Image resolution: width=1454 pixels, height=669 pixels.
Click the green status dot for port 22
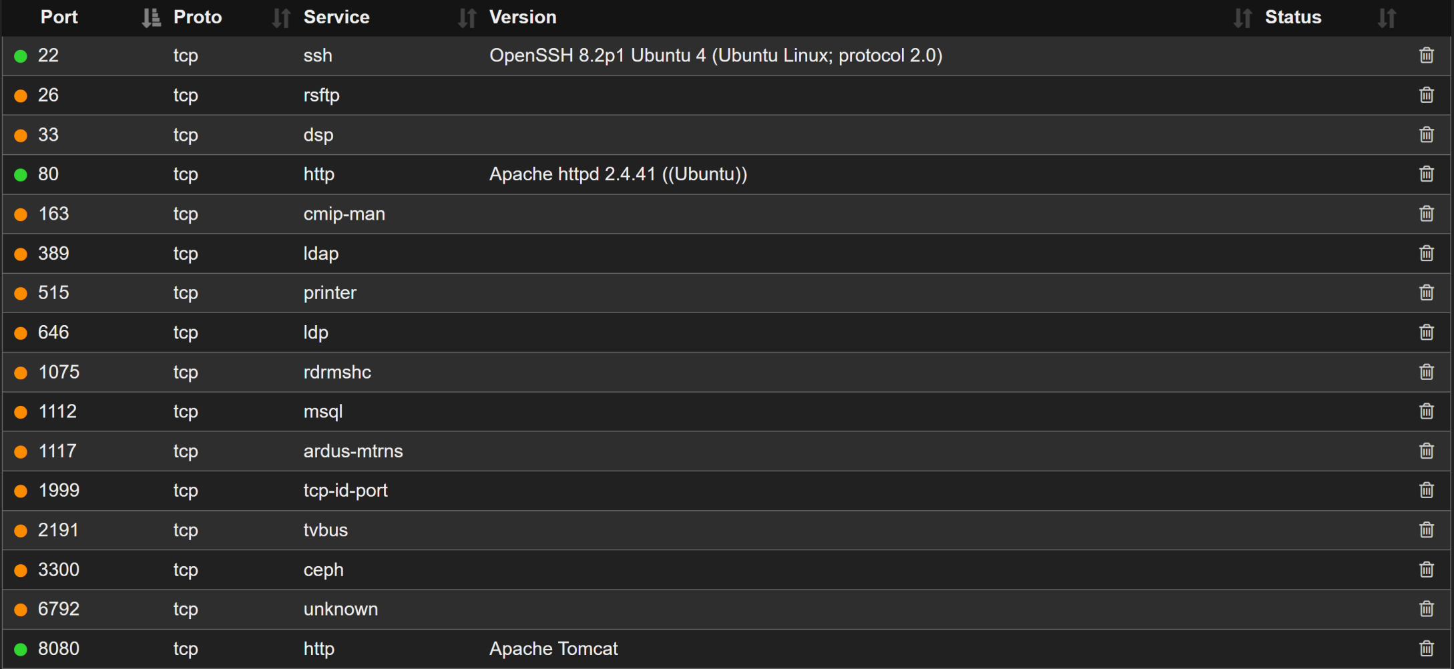point(21,56)
